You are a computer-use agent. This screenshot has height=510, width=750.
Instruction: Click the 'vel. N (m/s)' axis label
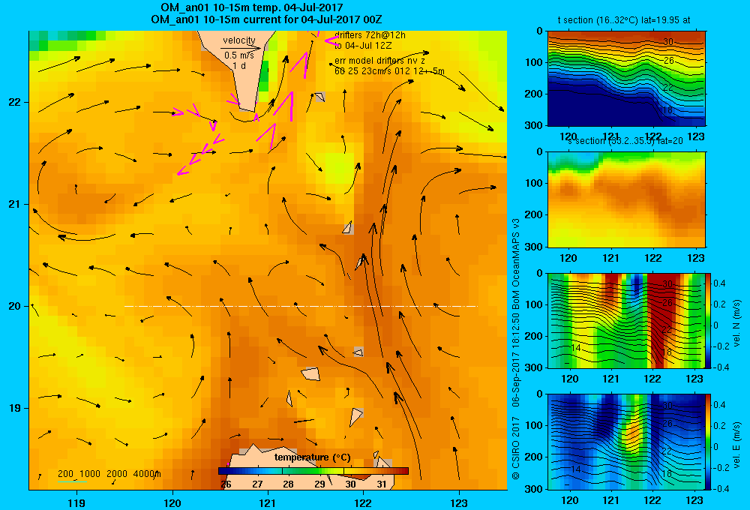(x=736, y=323)
